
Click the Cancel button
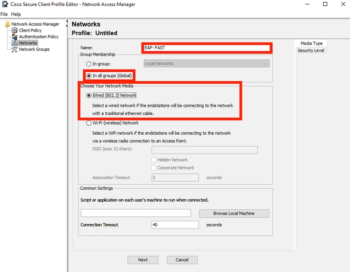[x=182, y=260]
